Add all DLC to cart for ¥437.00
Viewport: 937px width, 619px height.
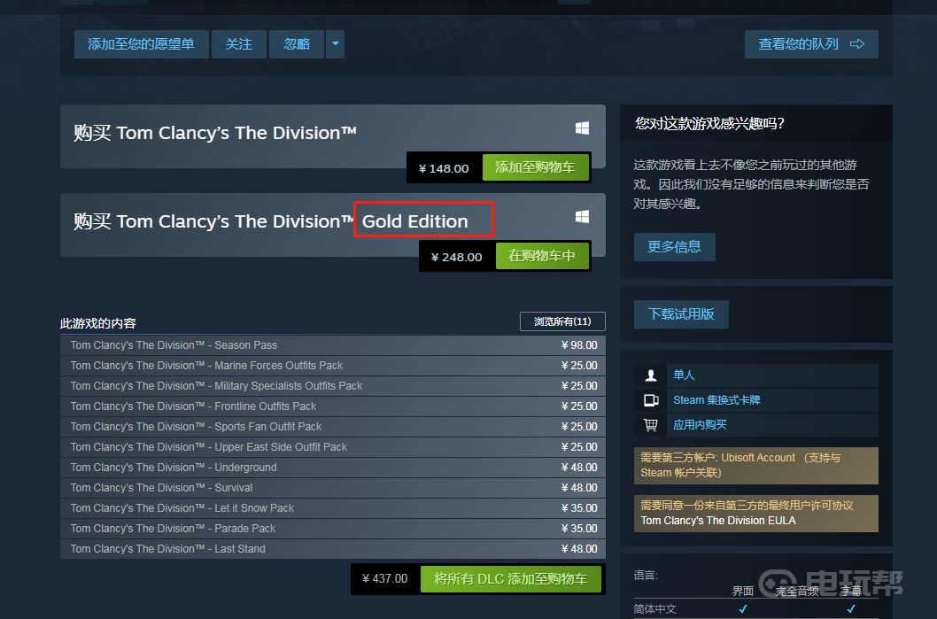point(510,579)
